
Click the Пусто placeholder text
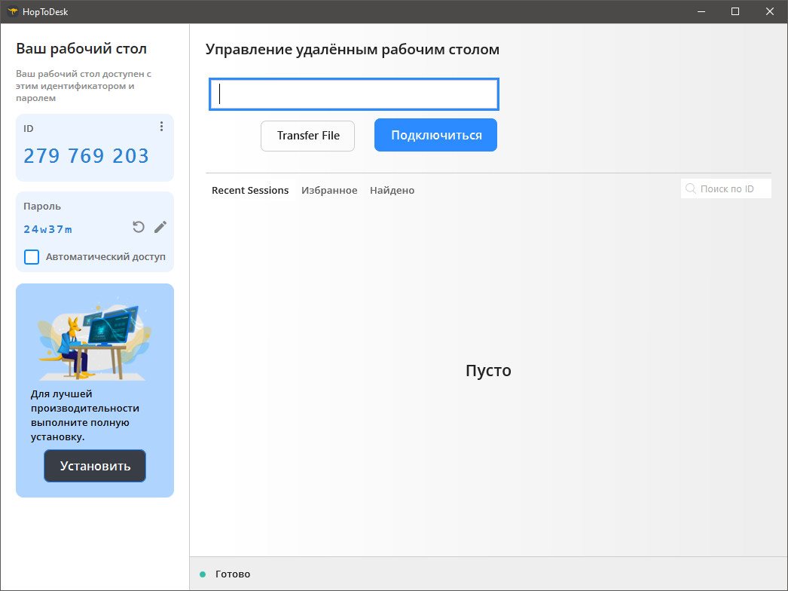coord(488,371)
